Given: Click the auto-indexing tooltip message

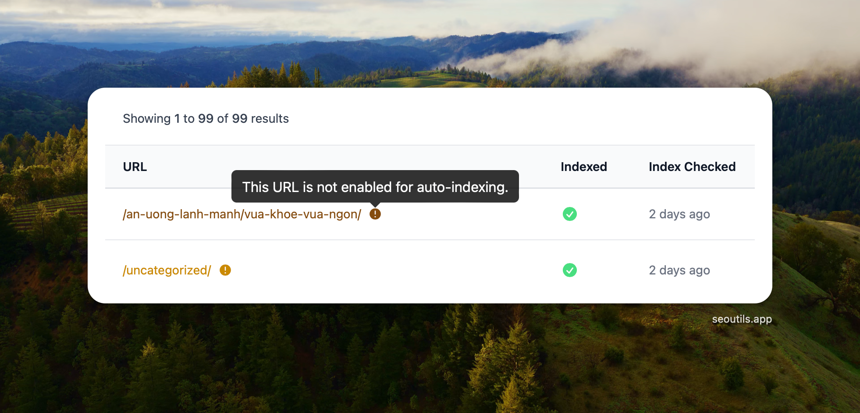Looking at the screenshot, I should coord(375,187).
